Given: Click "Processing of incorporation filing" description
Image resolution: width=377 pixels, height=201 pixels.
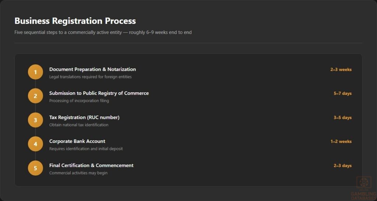Looking at the screenshot, I should [79, 101].
